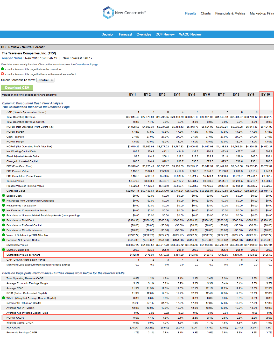Viewport: 274px width, 337px height.
Task: Select the Shareholder Value per Share label
Action: click(x=23, y=255)
